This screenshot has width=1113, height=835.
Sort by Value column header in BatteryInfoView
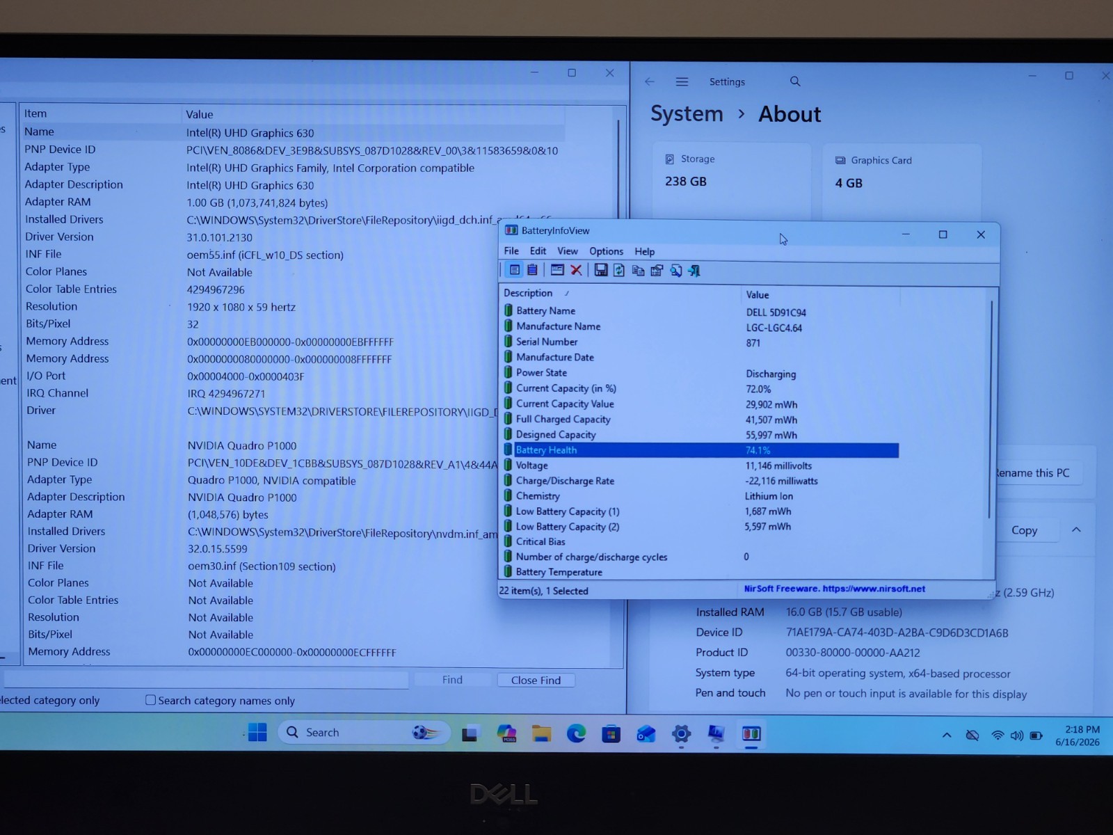pyautogui.click(x=821, y=294)
